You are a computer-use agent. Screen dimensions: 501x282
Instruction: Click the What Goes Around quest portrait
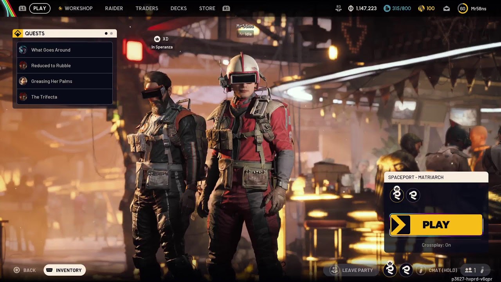[23, 50]
